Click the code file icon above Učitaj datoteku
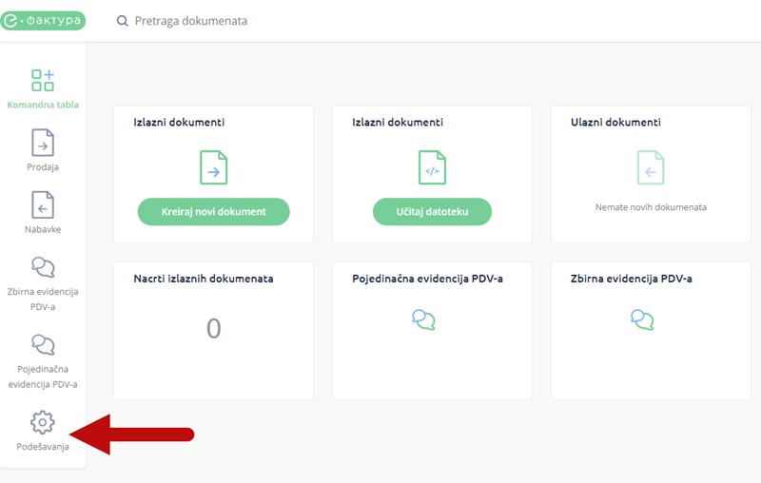The image size is (761, 483). point(432,167)
